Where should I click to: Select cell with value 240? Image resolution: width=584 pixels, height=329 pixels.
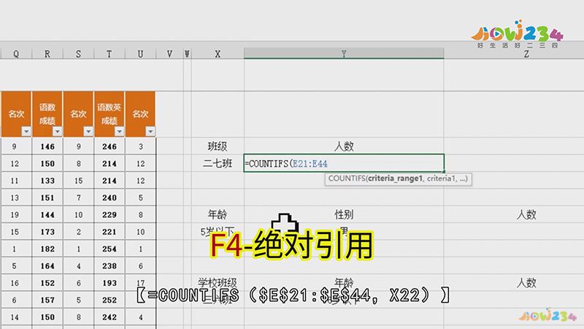(109, 197)
